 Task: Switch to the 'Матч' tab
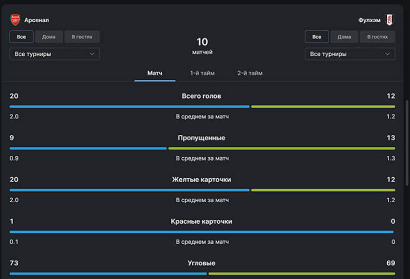tap(155, 73)
